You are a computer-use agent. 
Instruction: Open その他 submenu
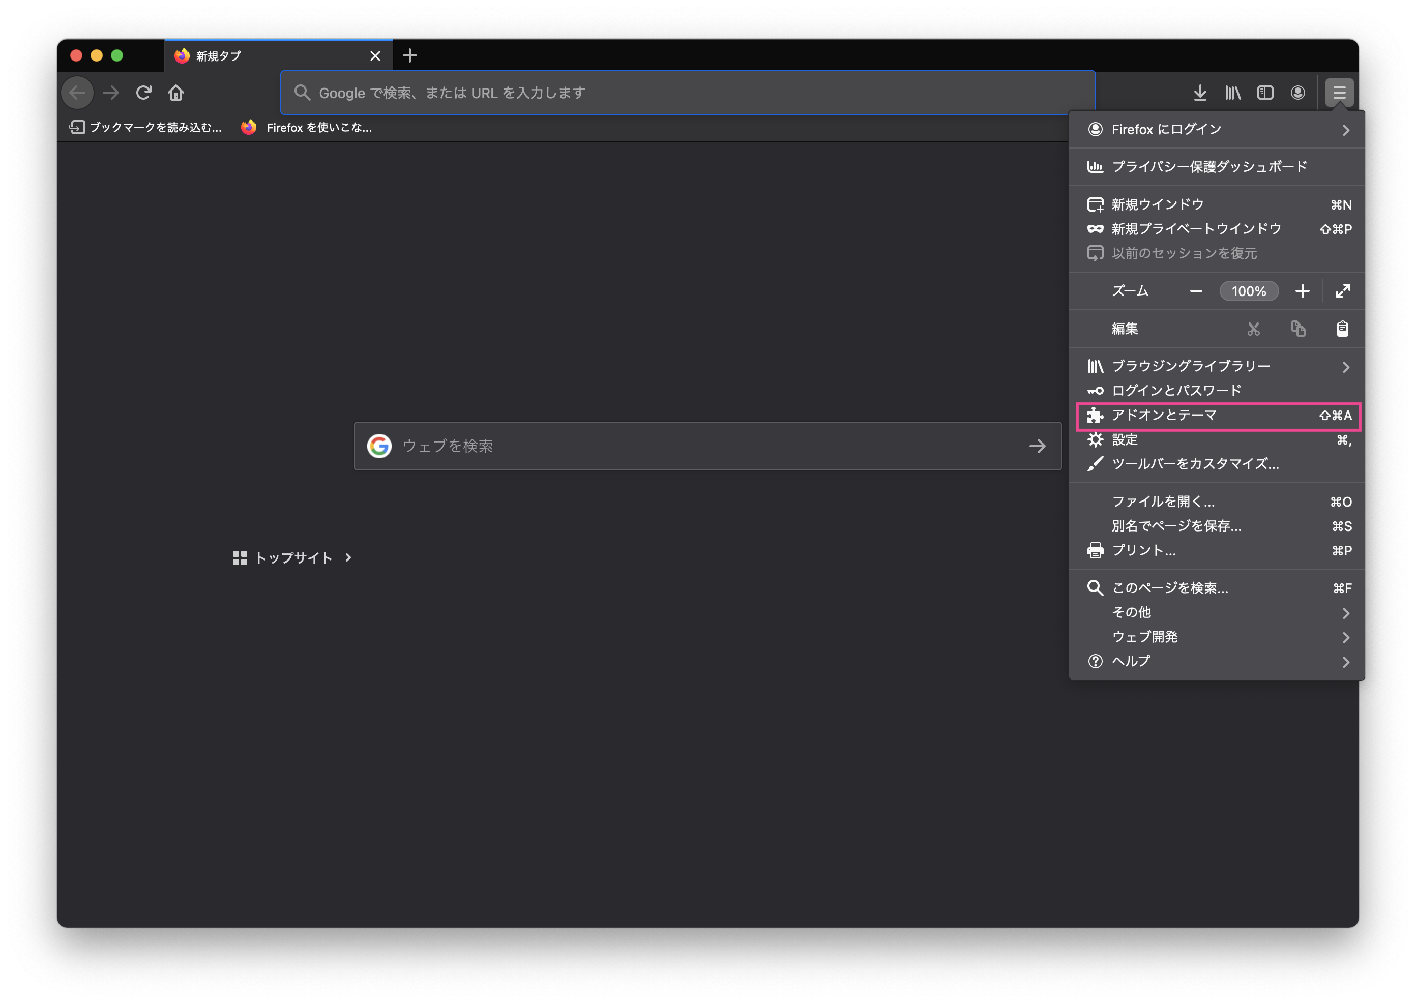[x=1217, y=613]
